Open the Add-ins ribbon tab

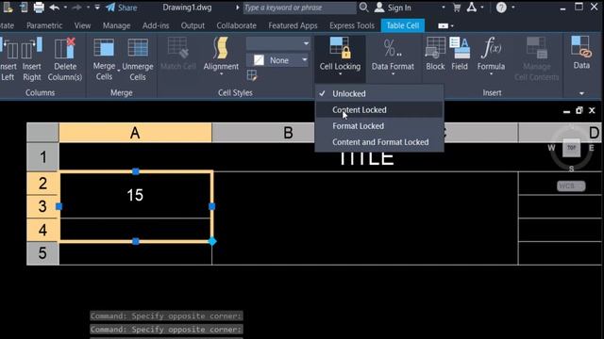pos(156,25)
